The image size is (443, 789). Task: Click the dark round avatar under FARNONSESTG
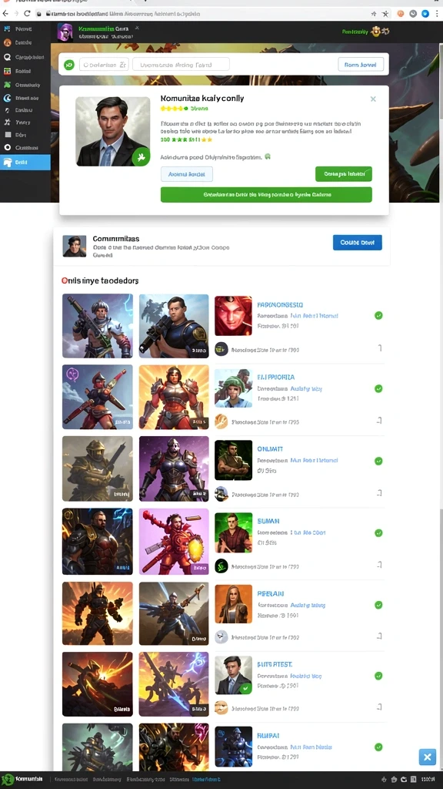coord(221,349)
